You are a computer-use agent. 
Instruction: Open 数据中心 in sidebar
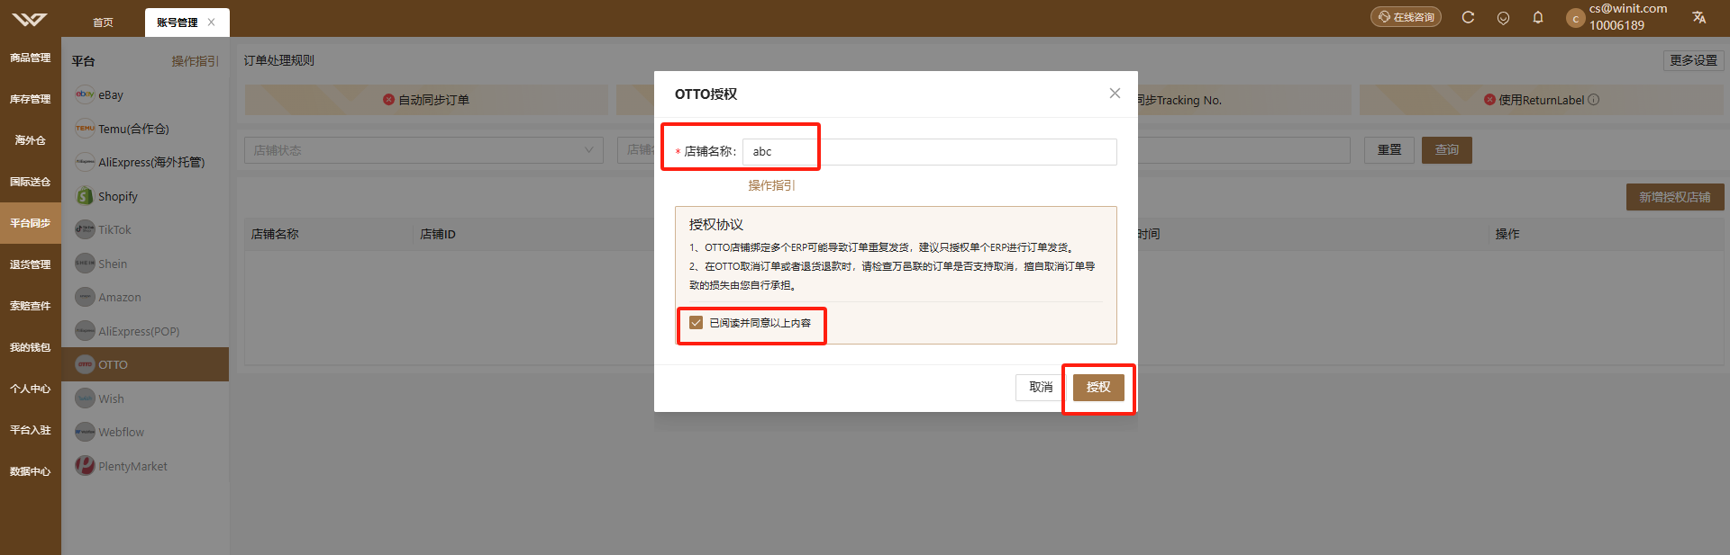pos(31,471)
